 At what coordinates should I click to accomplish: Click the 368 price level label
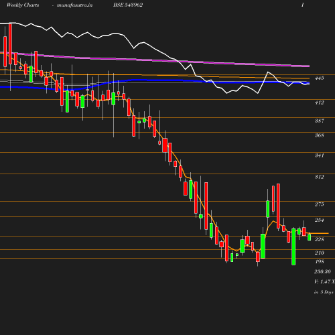(x=320, y=135)
